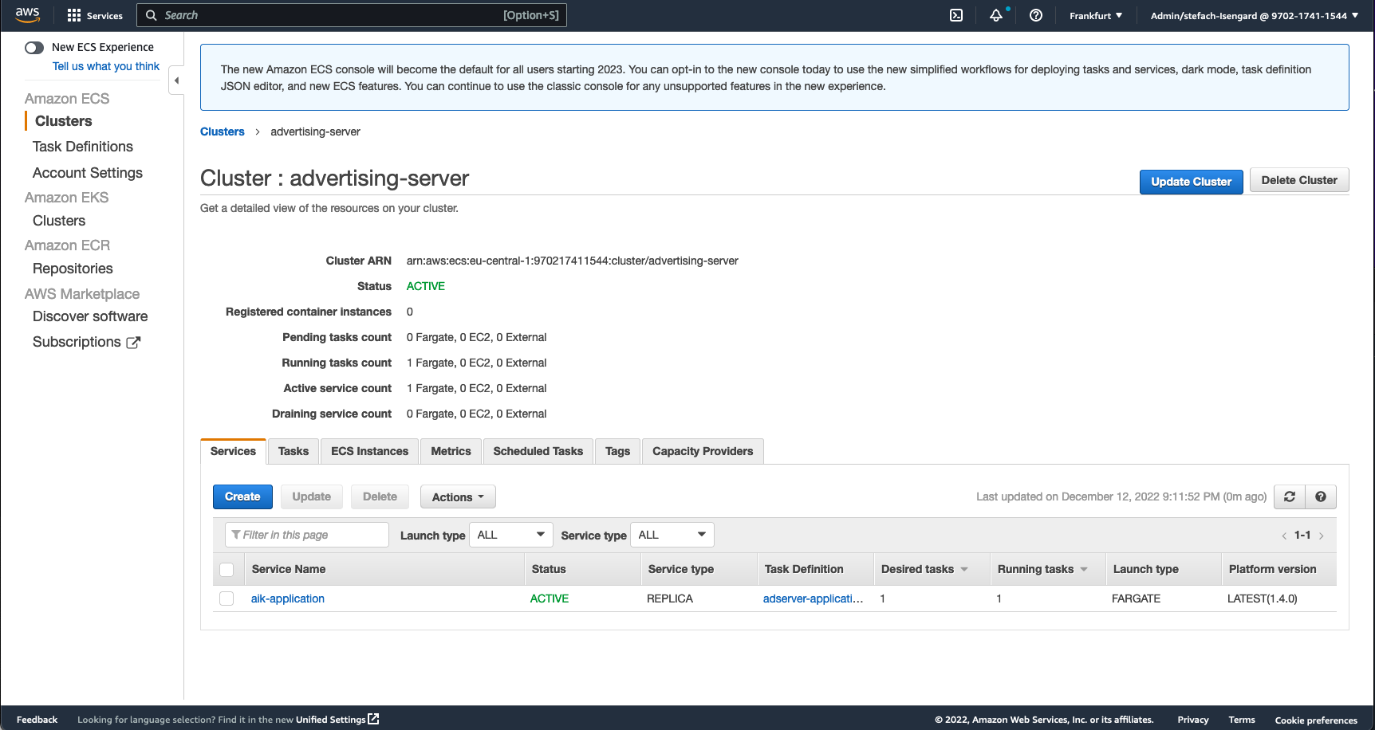Open Repositories in the sidebar
1375x730 pixels.
click(x=73, y=269)
